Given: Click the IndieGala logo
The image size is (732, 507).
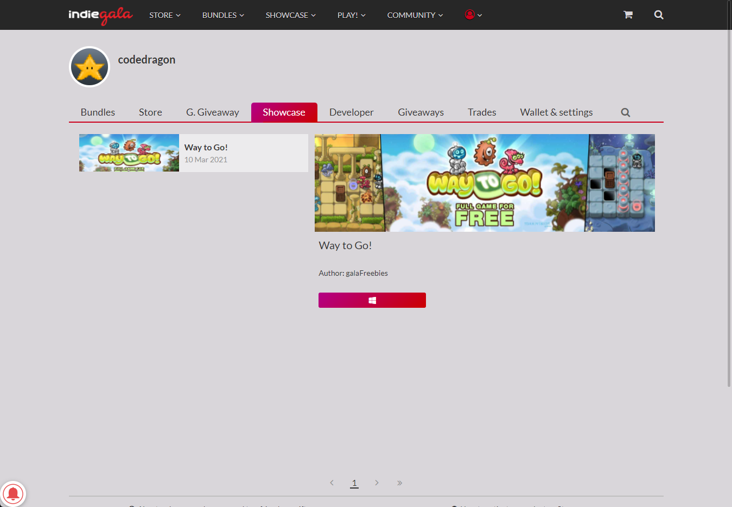Looking at the screenshot, I should click(100, 15).
